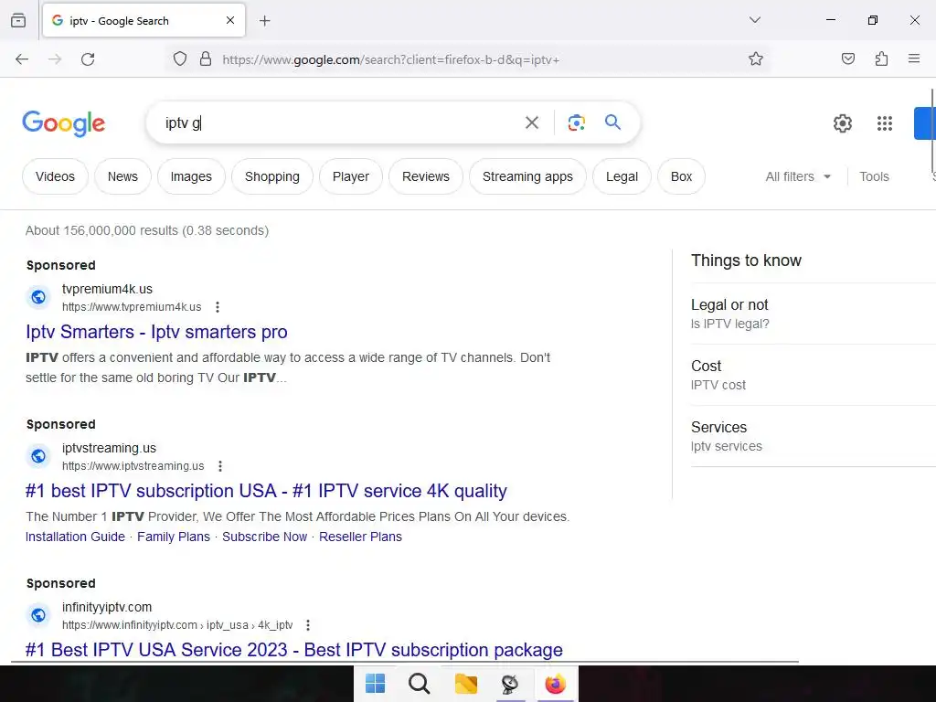Image resolution: width=936 pixels, height=702 pixels.
Task: Open search Tools
Action: point(874,176)
